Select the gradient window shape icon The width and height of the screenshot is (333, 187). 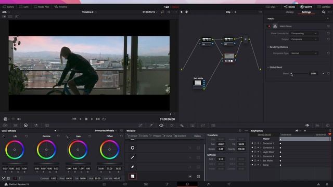(x=133, y=177)
